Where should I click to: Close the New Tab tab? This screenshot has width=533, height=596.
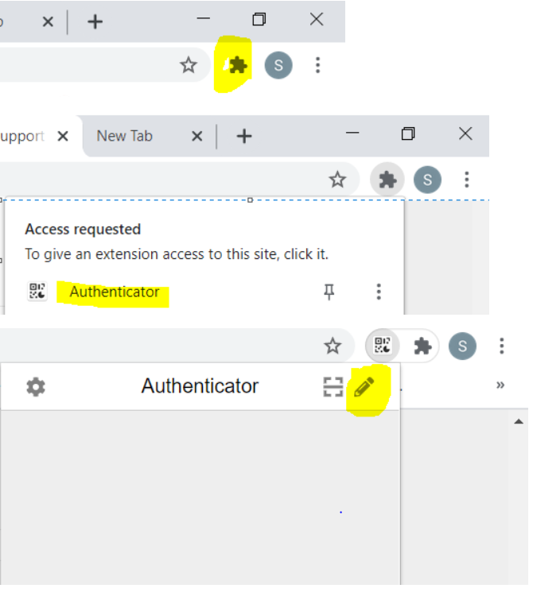pos(197,136)
